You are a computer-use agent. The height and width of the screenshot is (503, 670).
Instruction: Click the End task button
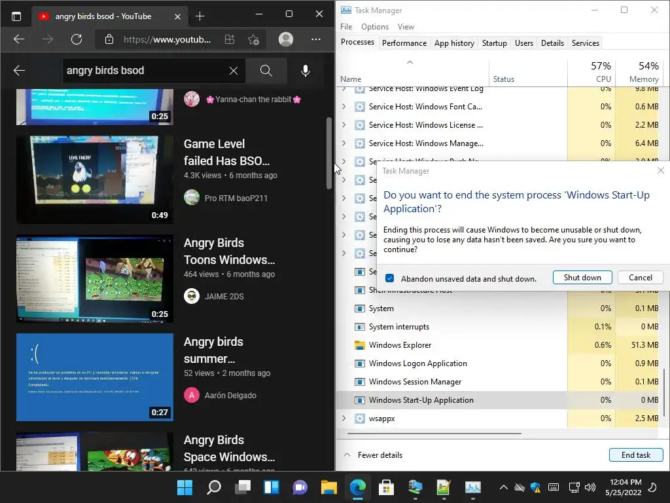(x=636, y=455)
